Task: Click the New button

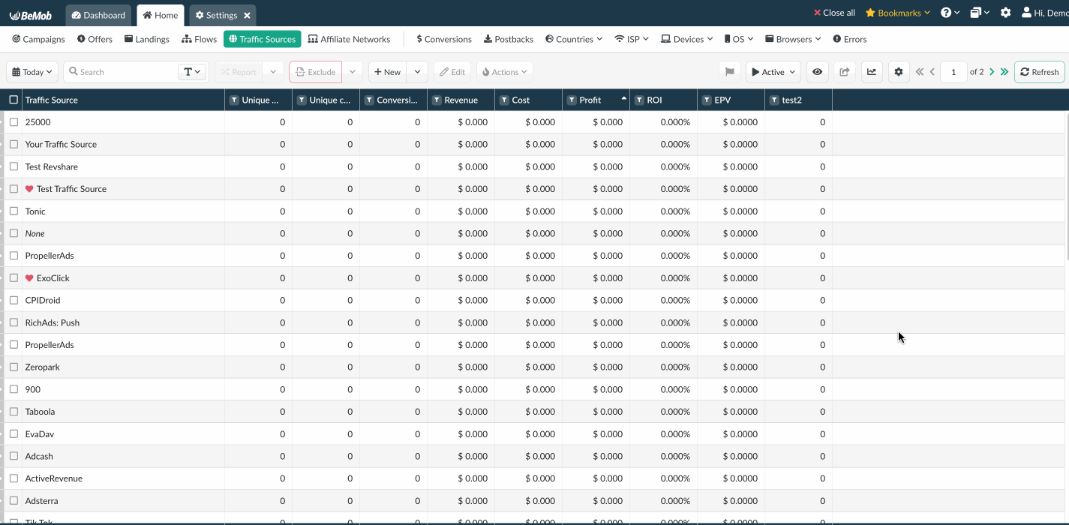Action: [388, 72]
